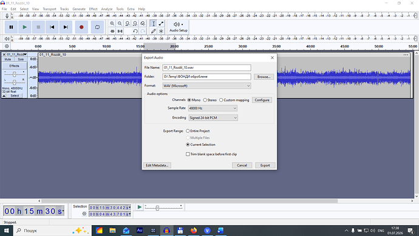Click Play-at-speed green button
419x236 pixels.
(x=139, y=207)
